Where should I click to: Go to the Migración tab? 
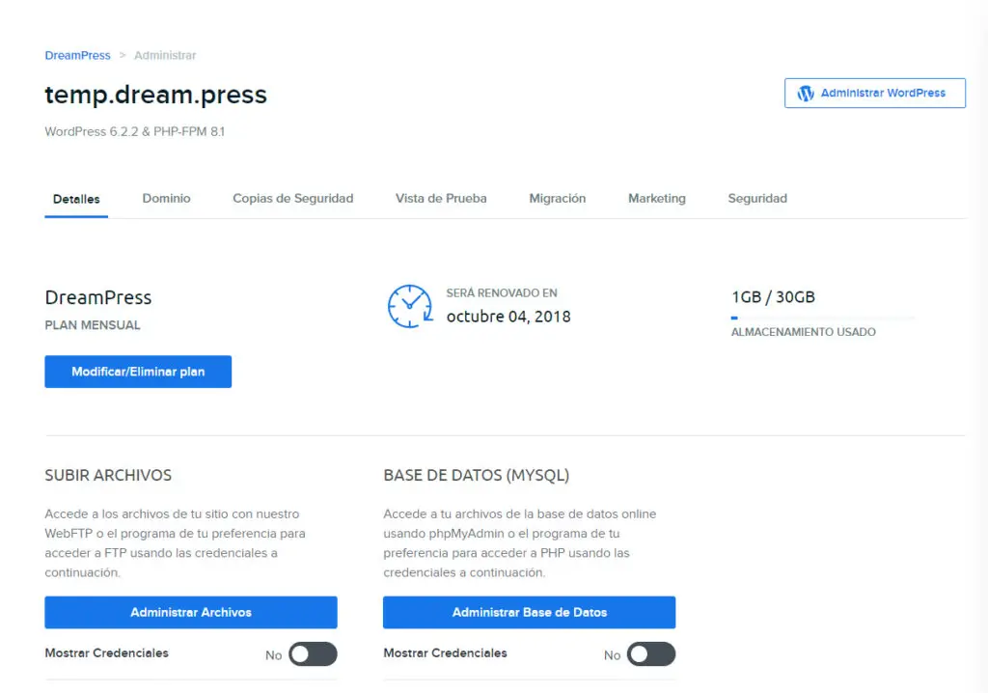(x=558, y=199)
